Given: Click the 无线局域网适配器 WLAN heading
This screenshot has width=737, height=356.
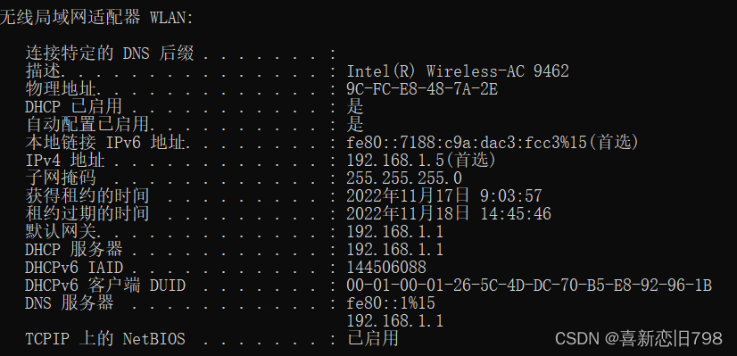Looking at the screenshot, I should [x=96, y=18].
